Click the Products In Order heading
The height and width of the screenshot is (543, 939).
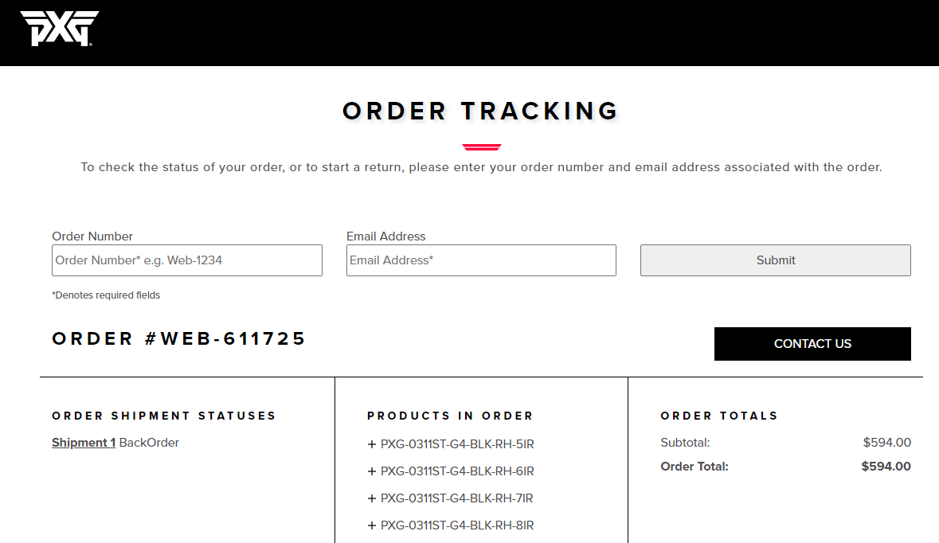[450, 416]
